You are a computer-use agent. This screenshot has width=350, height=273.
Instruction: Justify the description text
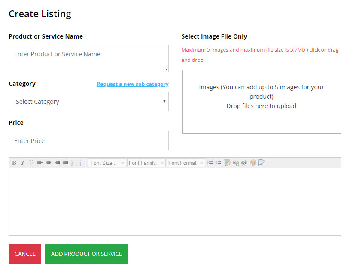tap(66, 163)
